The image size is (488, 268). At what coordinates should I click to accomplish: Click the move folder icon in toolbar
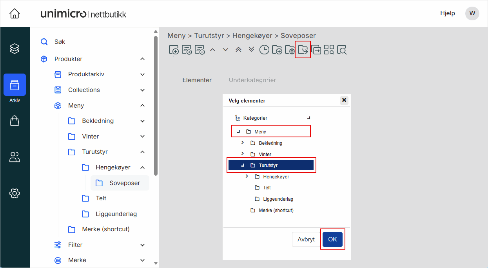pyautogui.click(x=303, y=50)
